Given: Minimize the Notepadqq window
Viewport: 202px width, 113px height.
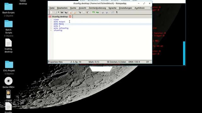Looking at the screenshot, I should tap(139, 3).
